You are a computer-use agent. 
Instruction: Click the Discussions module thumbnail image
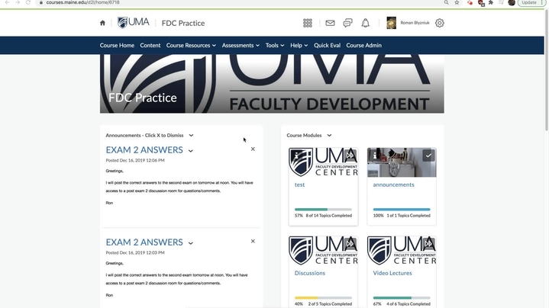(x=323, y=250)
